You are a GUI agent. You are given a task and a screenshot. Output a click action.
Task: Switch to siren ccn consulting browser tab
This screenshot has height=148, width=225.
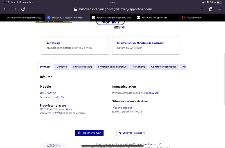pyautogui.click(x=112, y=17)
